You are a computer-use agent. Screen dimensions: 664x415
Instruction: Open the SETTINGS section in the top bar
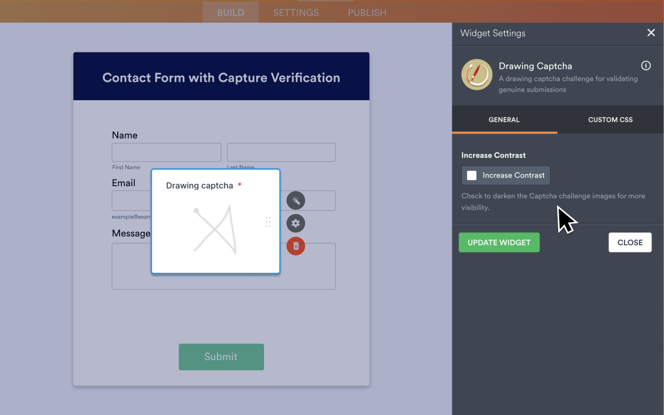[296, 12]
